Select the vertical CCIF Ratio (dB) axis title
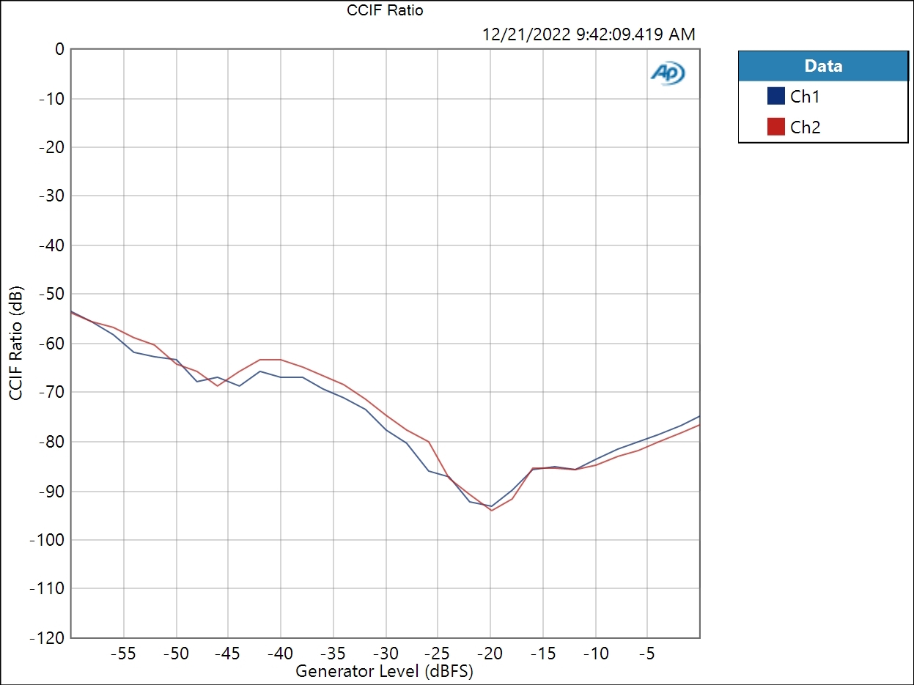The height and width of the screenshot is (685, 914). point(16,343)
